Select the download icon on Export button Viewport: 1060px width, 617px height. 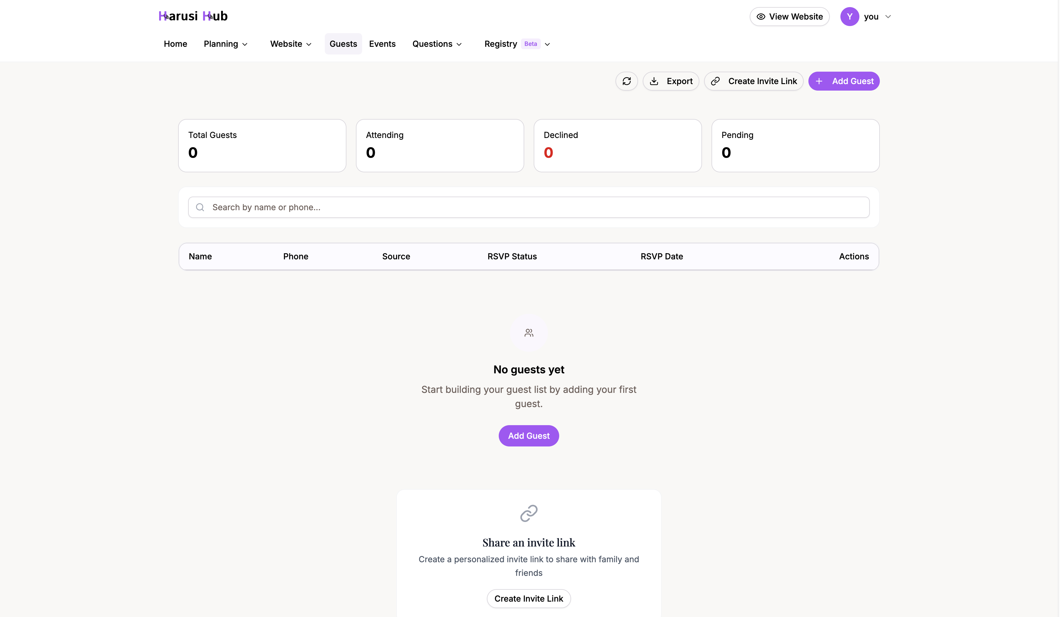654,81
